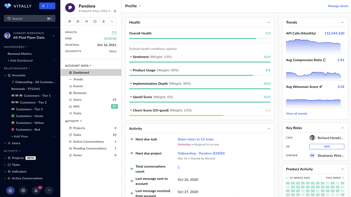The width and height of the screenshot is (351, 197).
Task: Open Renewal Metrics dashboard
Action: point(20,54)
